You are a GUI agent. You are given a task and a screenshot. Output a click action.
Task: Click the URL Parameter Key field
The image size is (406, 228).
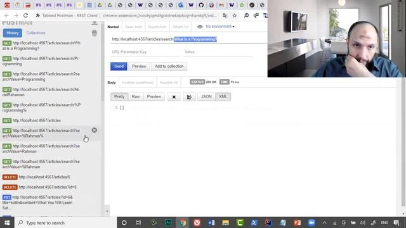(145, 52)
